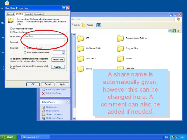Click the Caching button
Viewport: 187px width, 140px height.
[x=58, y=67]
